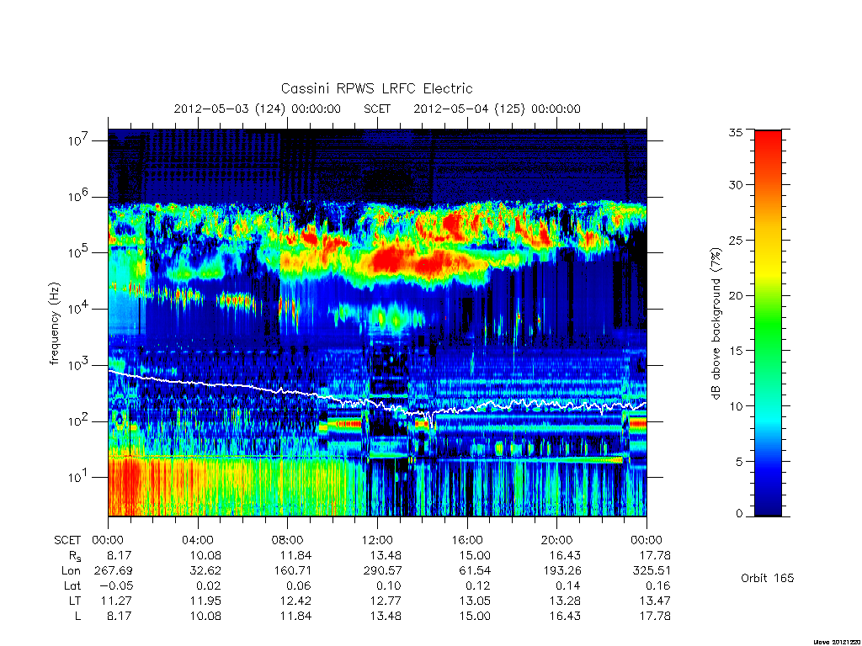Click the color bar's 35 dB tick label
Viewport: 862px width, 646px height.
[736, 132]
